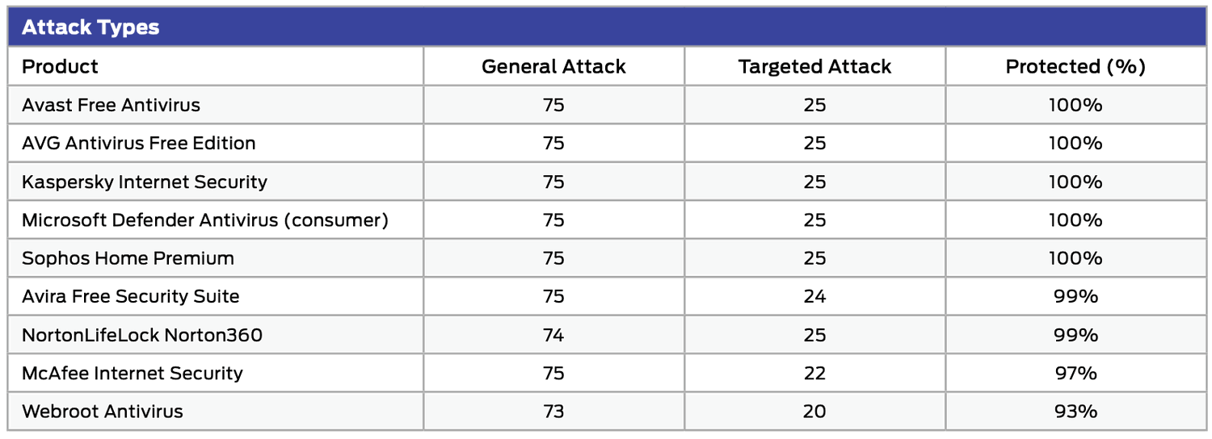Click Webroot's 93% protected value
The image size is (1212, 439).
click(1075, 411)
